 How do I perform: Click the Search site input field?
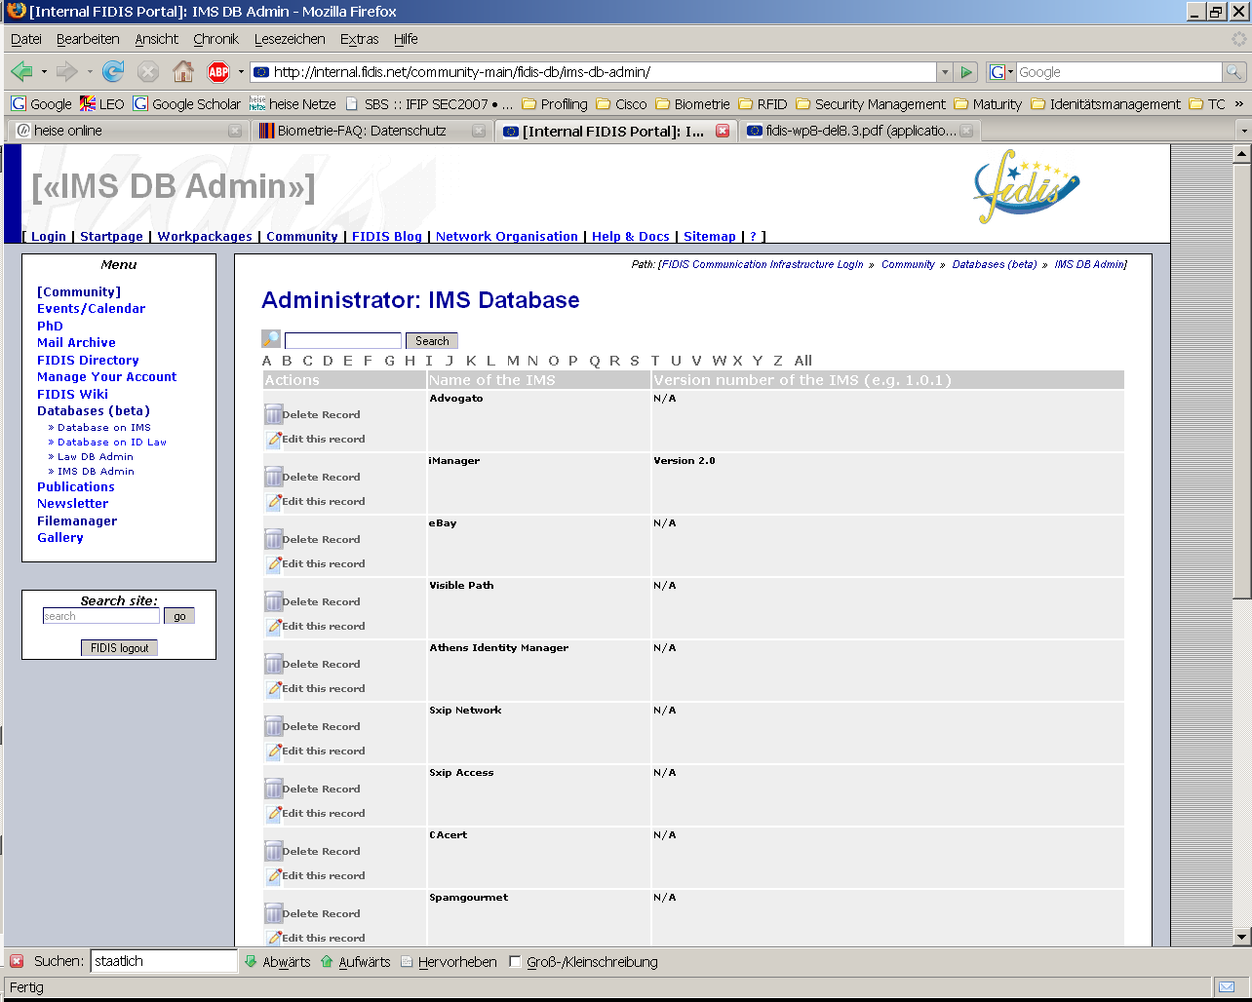click(100, 616)
